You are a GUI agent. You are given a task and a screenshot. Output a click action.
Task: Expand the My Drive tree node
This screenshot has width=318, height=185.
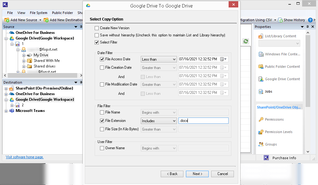point(24,55)
